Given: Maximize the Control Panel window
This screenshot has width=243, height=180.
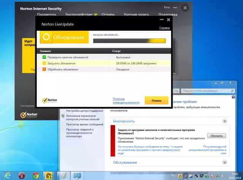Looking at the screenshot, I should click(222, 83).
